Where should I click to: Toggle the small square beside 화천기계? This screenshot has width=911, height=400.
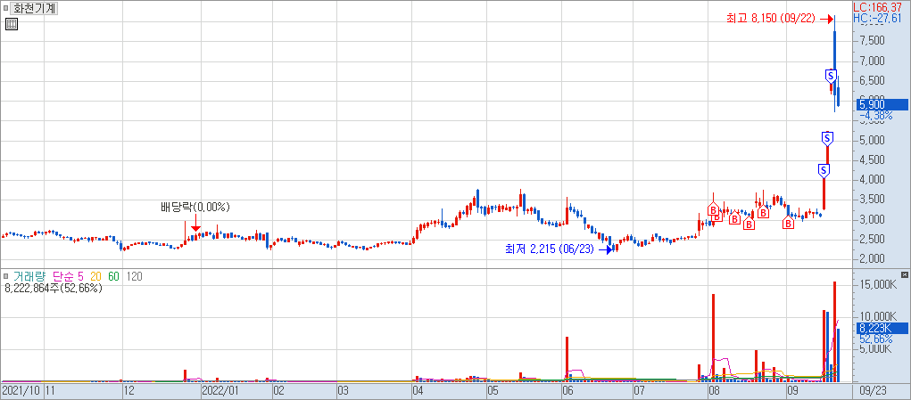click(x=6, y=9)
